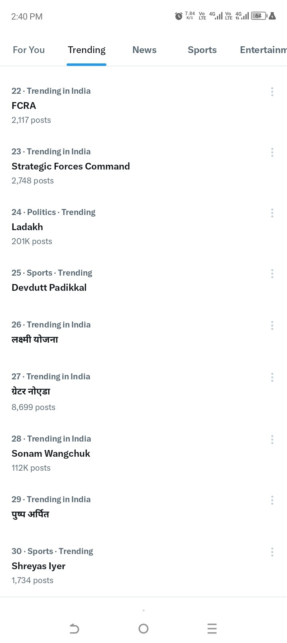
Task: Tap three-dot menu beside Ladakh trend
Action: tap(272, 213)
